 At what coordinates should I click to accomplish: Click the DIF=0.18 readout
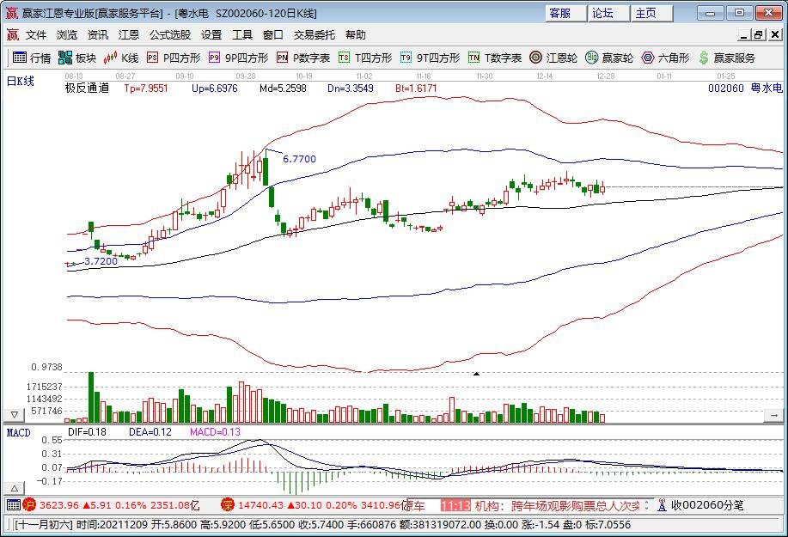[x=87, y=432]
